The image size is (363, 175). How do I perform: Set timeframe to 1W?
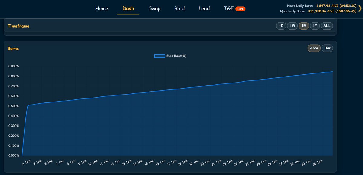[292, 26]
